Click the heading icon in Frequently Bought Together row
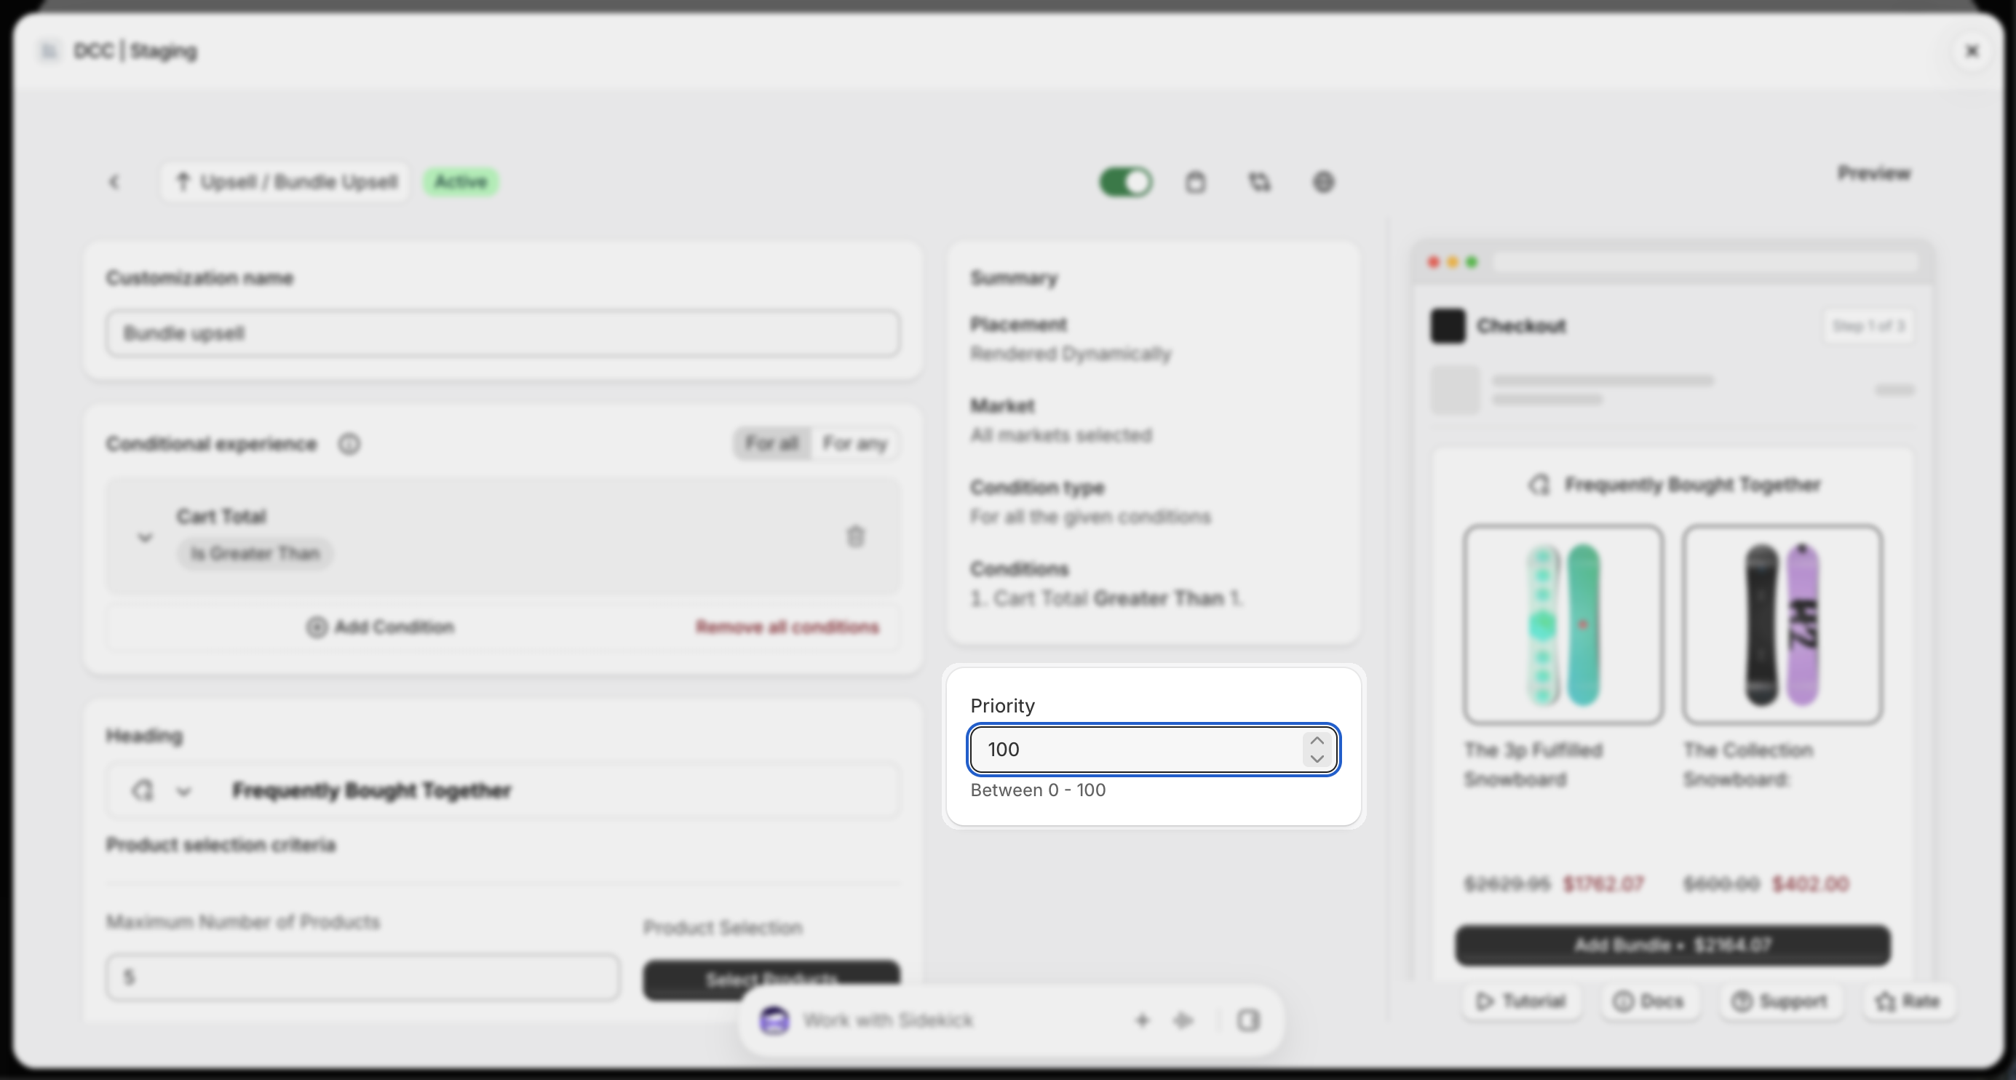 (143, 791)
